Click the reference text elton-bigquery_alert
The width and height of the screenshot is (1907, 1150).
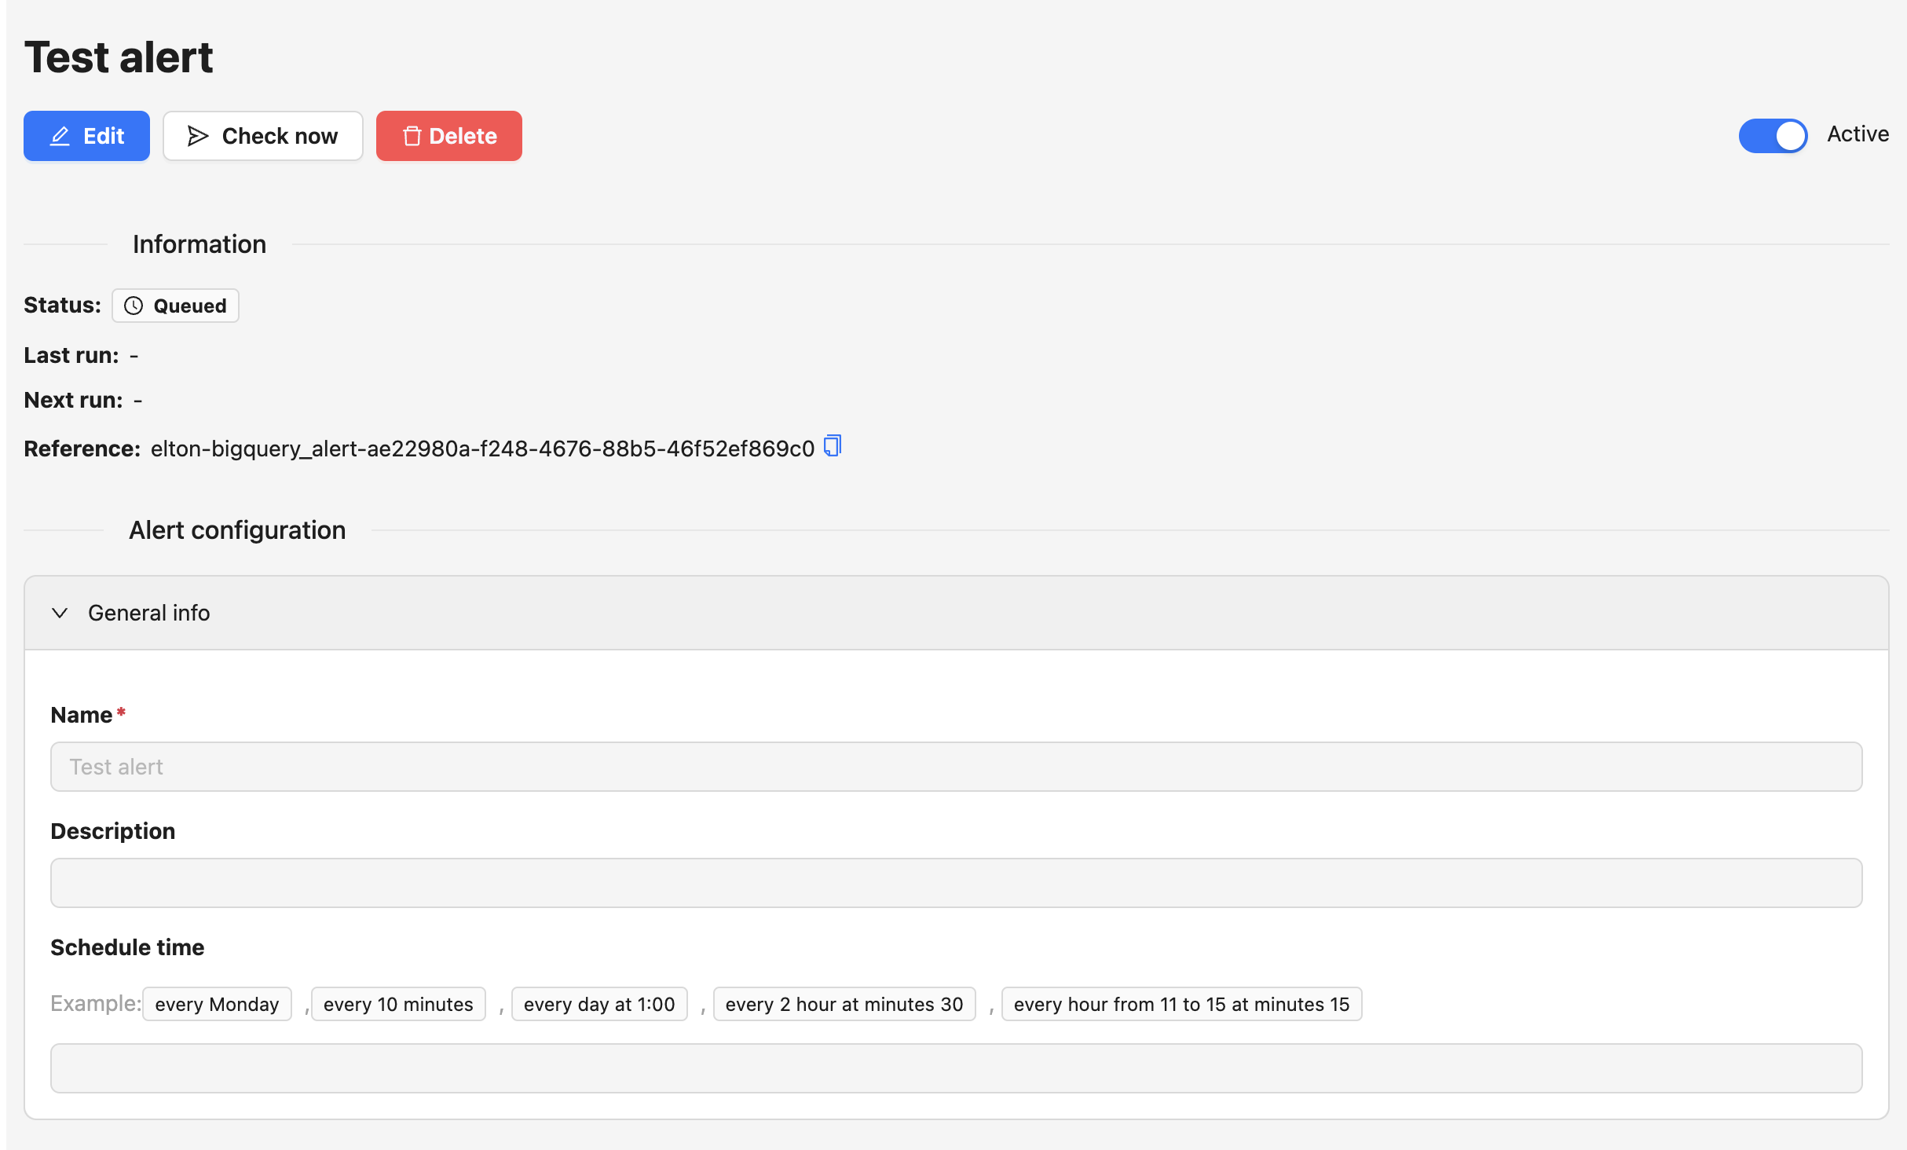tap(482, 449)
